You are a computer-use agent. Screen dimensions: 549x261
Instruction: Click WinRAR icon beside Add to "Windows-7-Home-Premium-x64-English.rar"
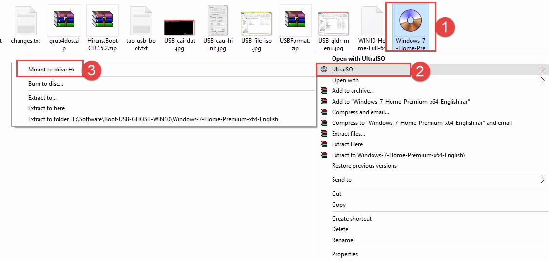[x=324, y=102]
